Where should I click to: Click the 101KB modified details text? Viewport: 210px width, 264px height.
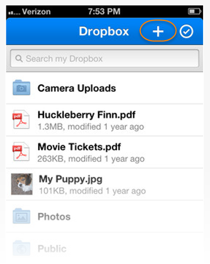[92, 191]
